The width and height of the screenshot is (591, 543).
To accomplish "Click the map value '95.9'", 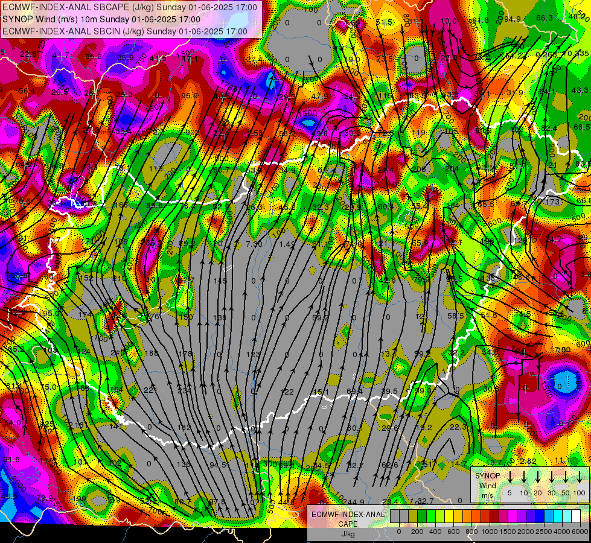I will point(190,96).
